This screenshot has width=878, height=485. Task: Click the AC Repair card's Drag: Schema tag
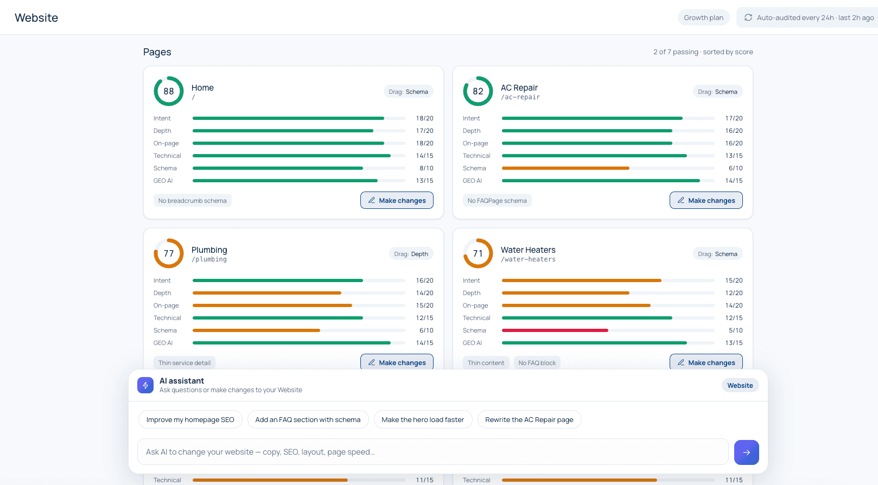(717, 92)
